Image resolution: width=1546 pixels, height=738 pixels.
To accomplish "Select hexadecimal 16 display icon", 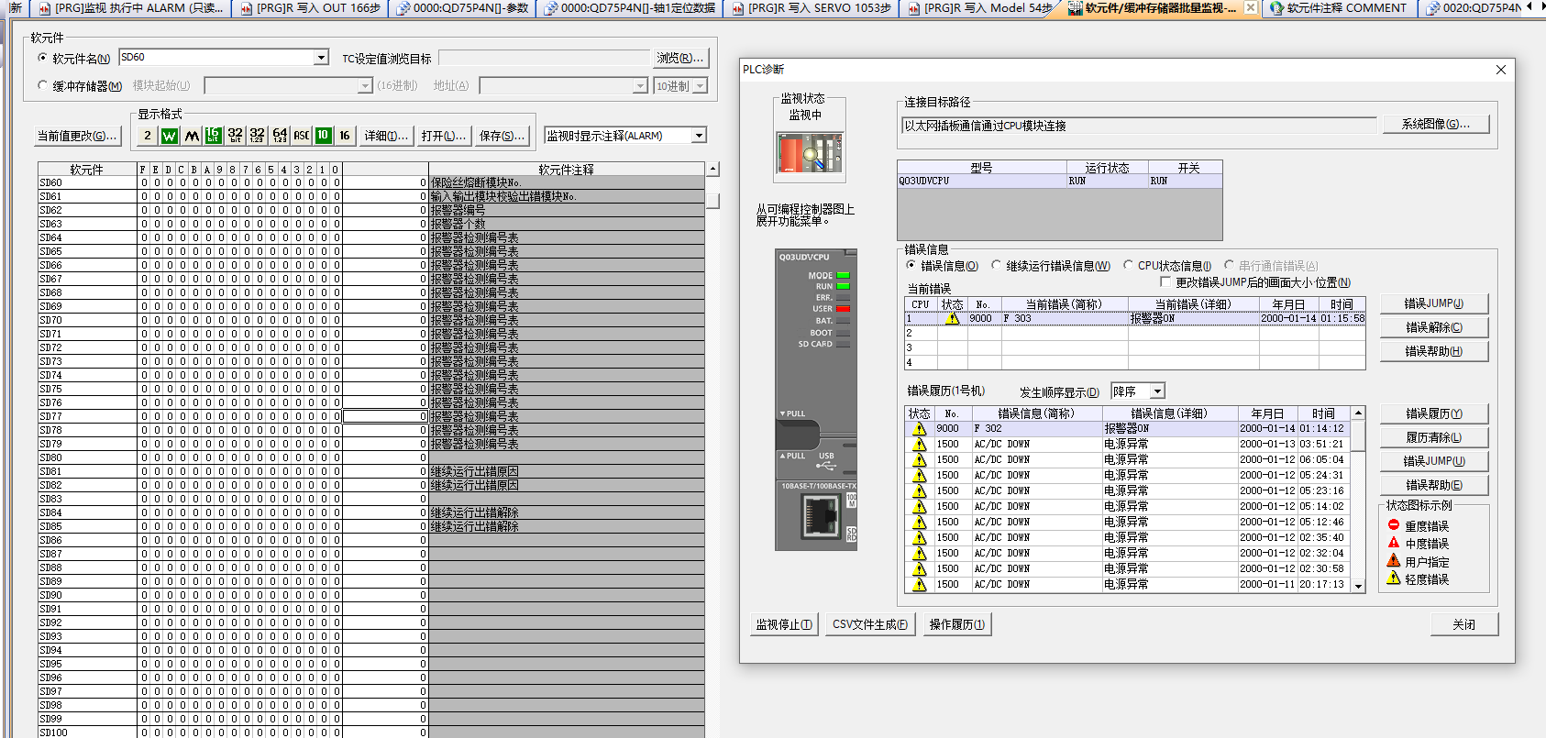I will [x=345, y=136].
